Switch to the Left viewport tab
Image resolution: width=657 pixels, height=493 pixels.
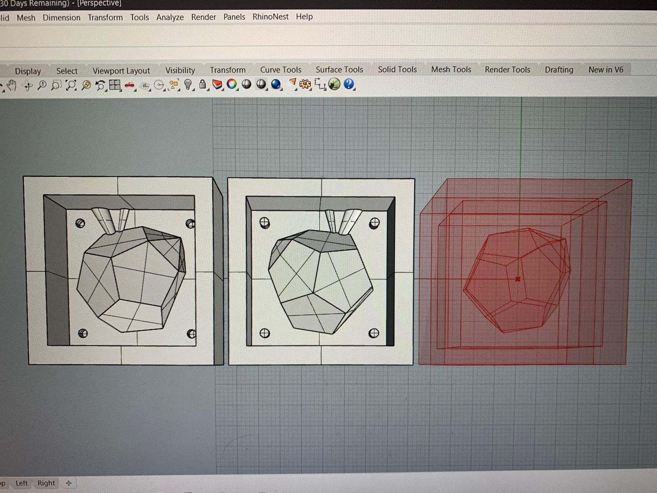point(21,484)
